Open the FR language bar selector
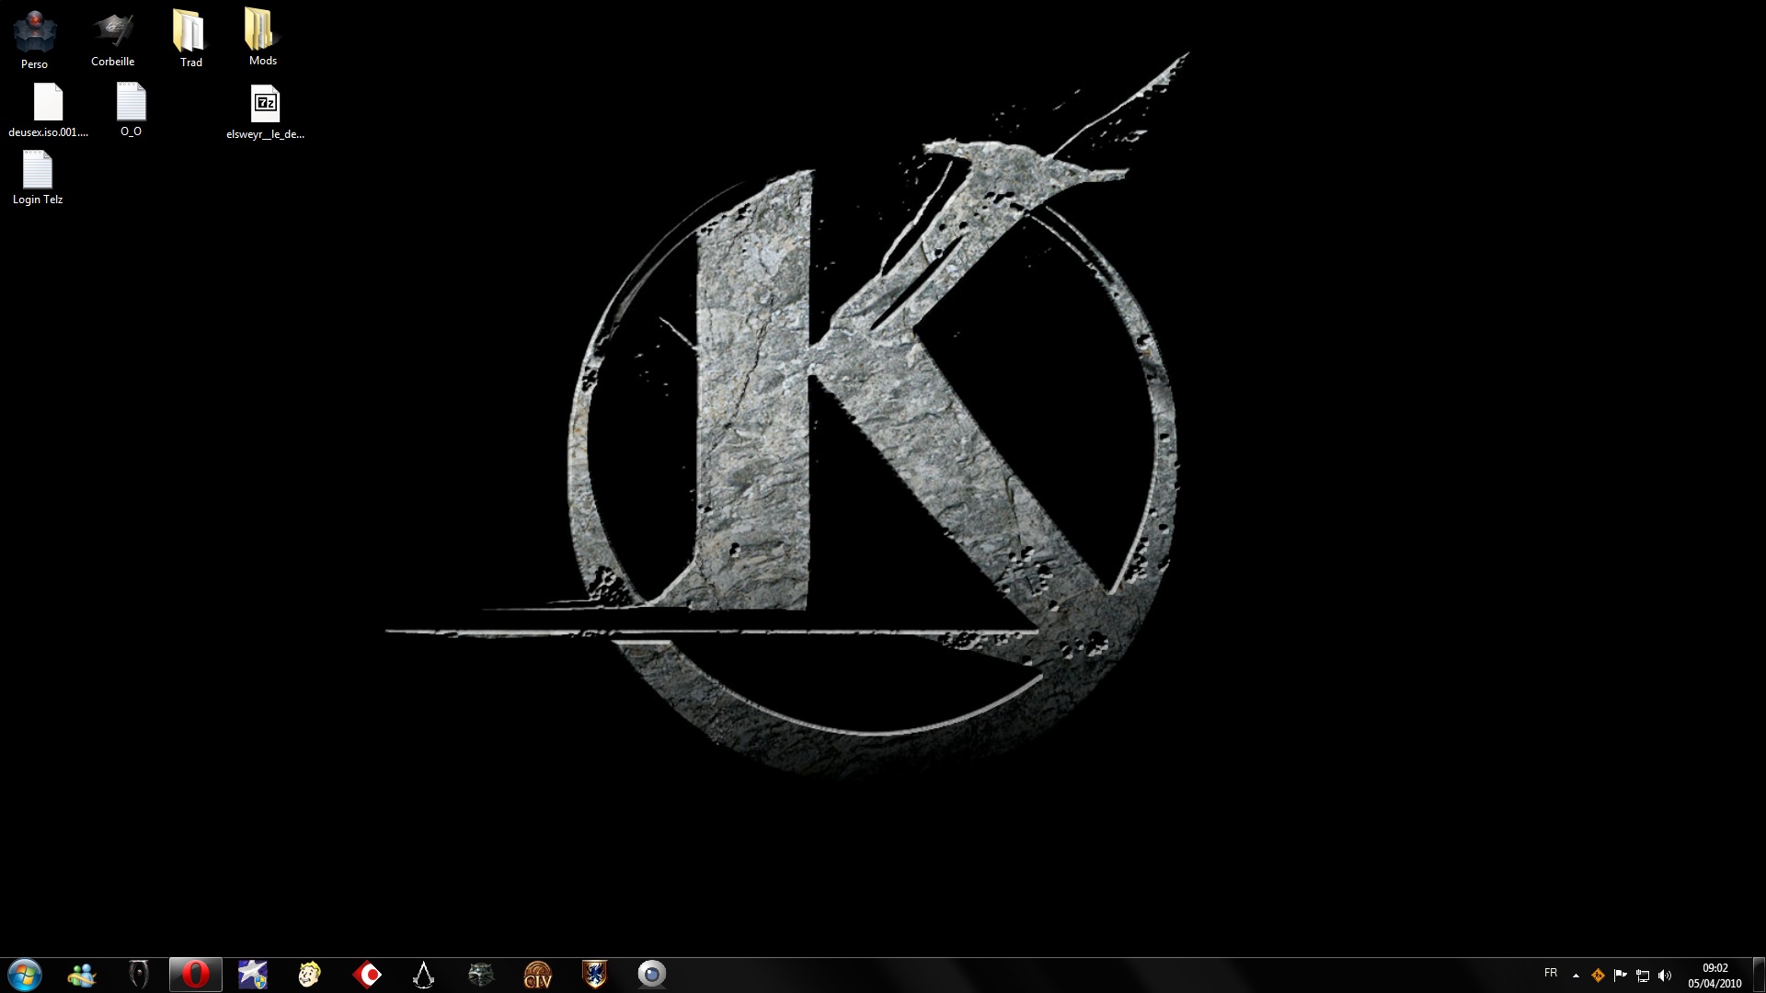The height and width of the screenshot is (993, 1766). 1551,973
